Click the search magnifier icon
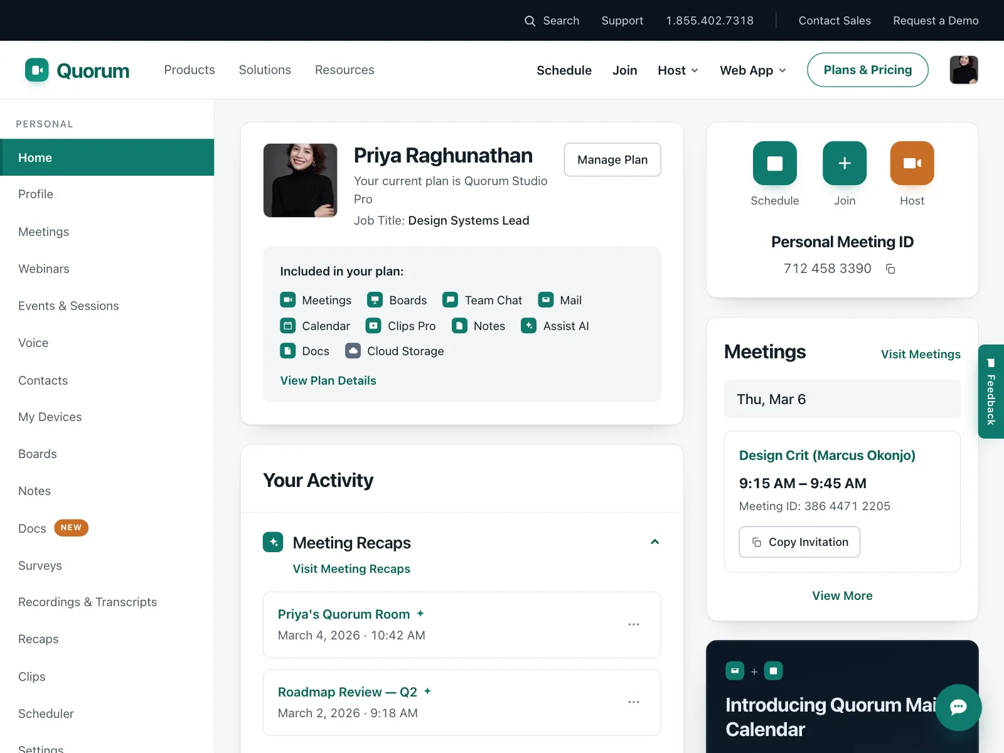This screenshot has width=1004, height=753. point(530,21)
